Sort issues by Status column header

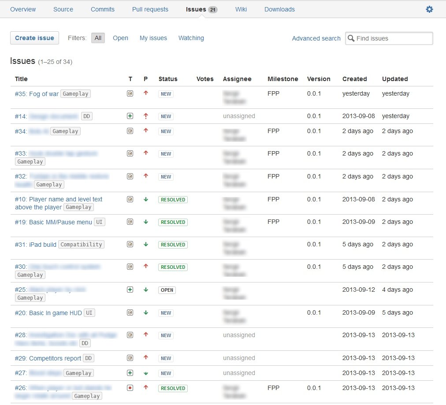click(168, 79)
